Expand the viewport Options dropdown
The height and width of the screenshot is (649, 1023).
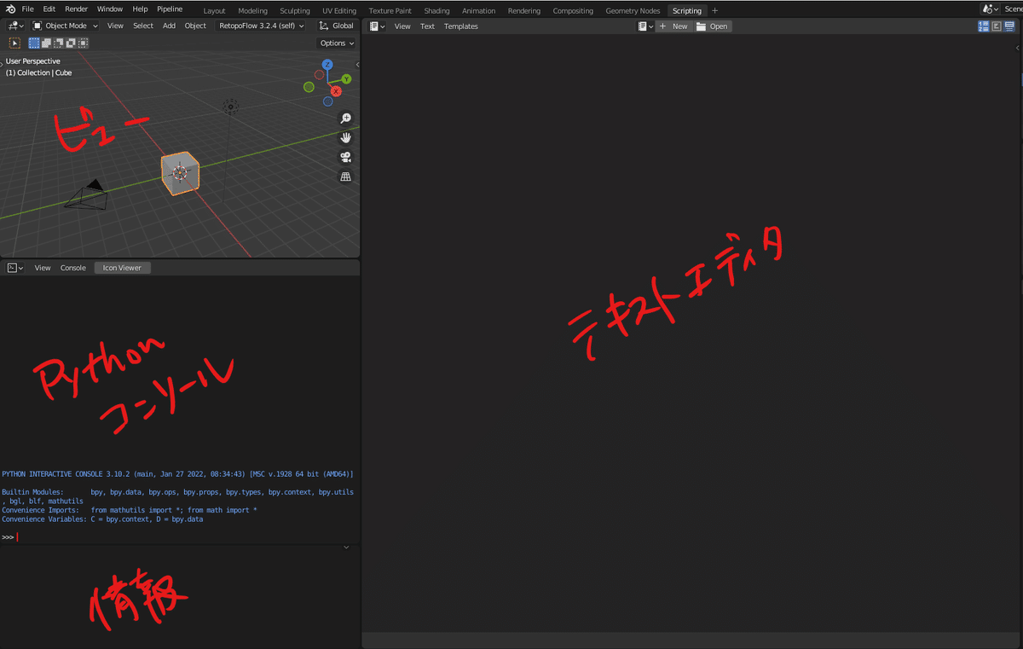pyautogui.click(x=337, y=43)
